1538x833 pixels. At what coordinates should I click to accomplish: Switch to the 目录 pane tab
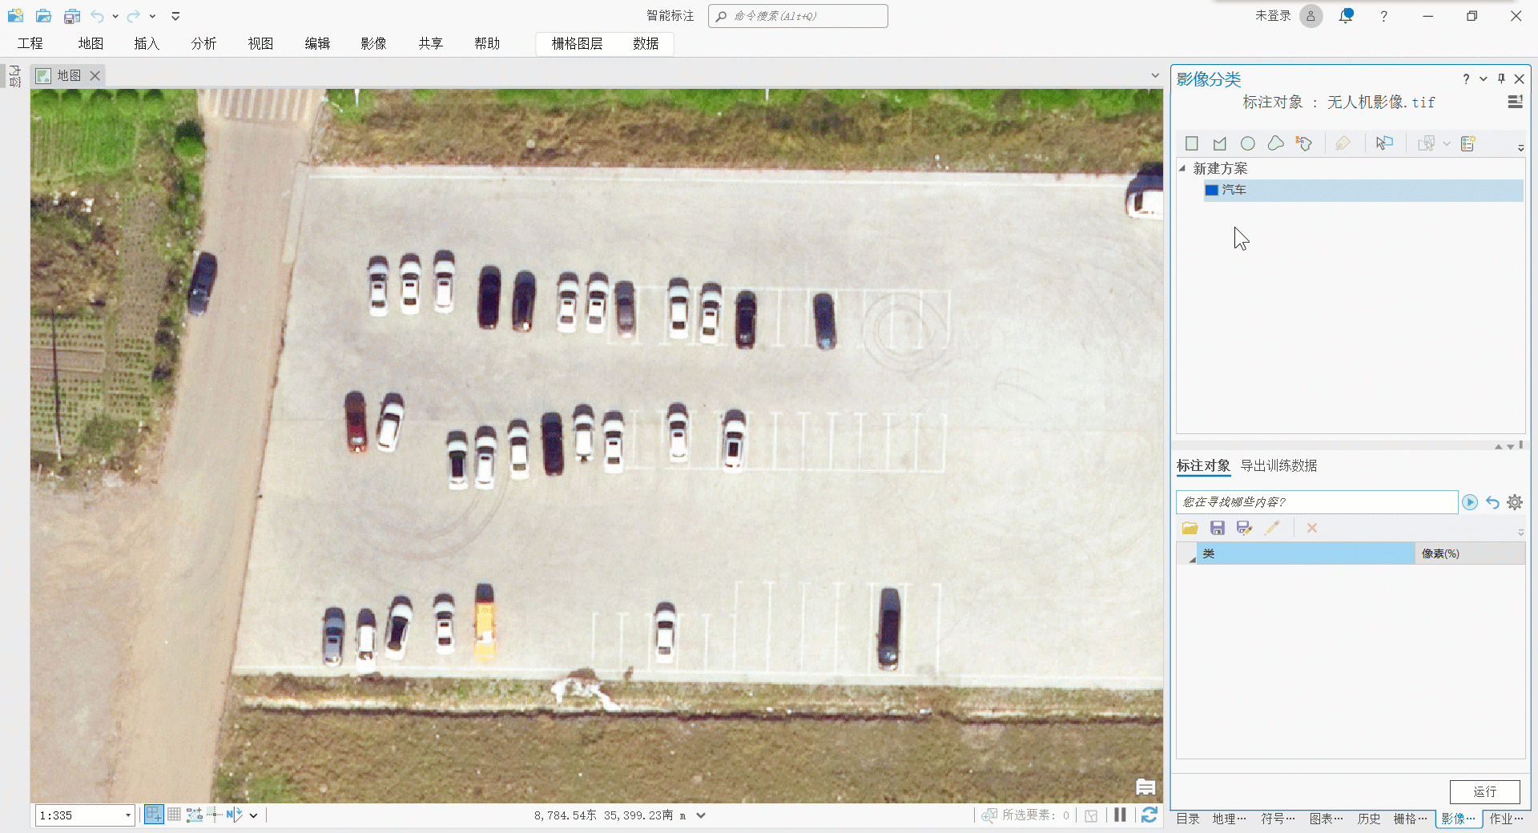tap(1188, 818)
